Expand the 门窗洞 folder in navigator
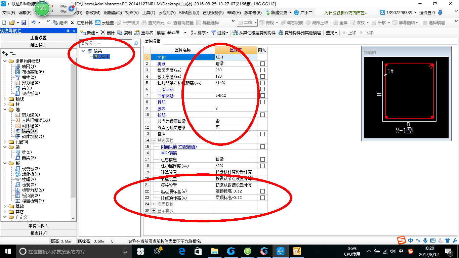This screenshot has width=459, height=258. tap(5, 142)
